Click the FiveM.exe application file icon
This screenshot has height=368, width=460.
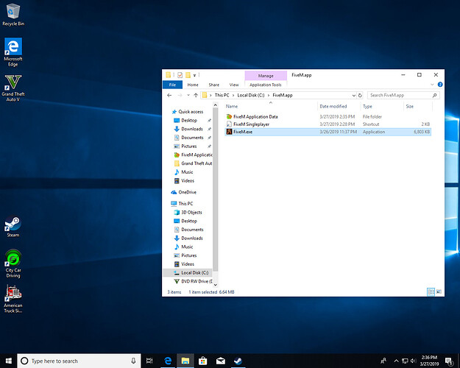pyautogui.click(x=229, y=132)
